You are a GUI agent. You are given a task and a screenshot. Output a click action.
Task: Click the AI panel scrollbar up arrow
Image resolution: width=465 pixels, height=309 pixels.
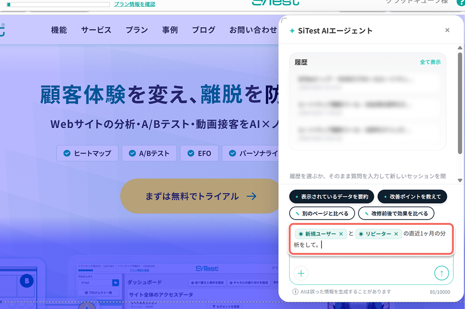coord(460,48)
